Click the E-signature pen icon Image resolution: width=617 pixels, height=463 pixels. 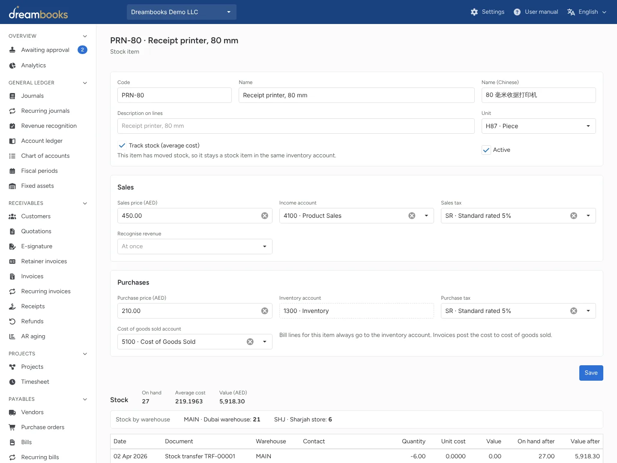point(12,247)
